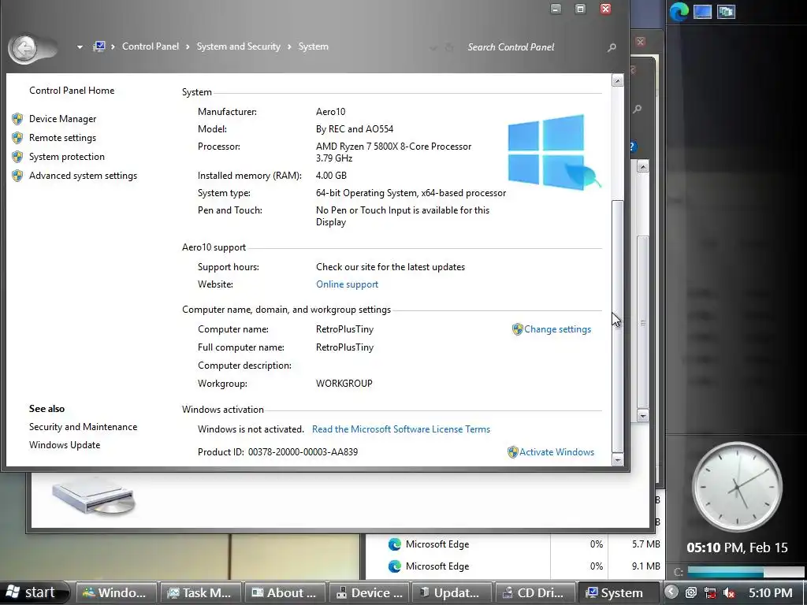
Task: Click the Switch between windows sidebar icon
Action: click(726, 11)
